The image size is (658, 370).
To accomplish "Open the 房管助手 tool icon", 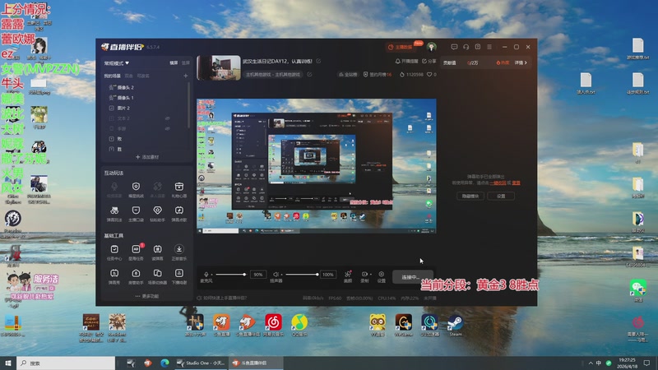I will point(136,274).
